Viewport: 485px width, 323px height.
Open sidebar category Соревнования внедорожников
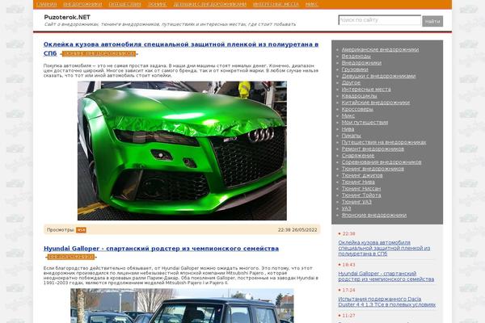(x=382, y=162)
